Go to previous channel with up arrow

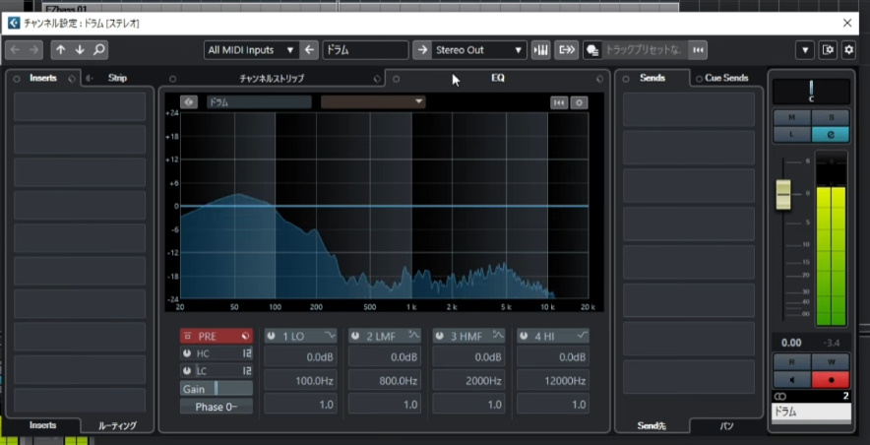coord(61,50)
